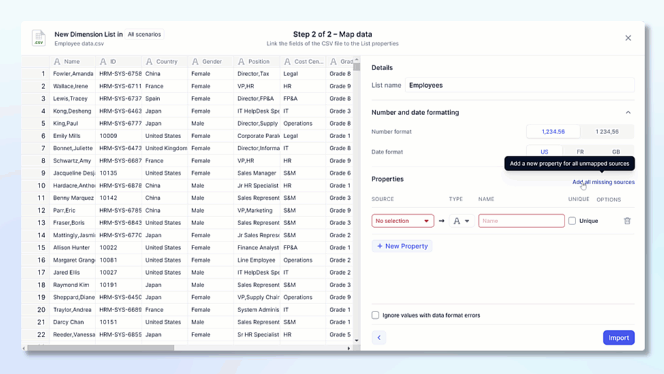The image size is (664, 374).
Task: Click the cell Grade 5
Action: click(340, 335)
